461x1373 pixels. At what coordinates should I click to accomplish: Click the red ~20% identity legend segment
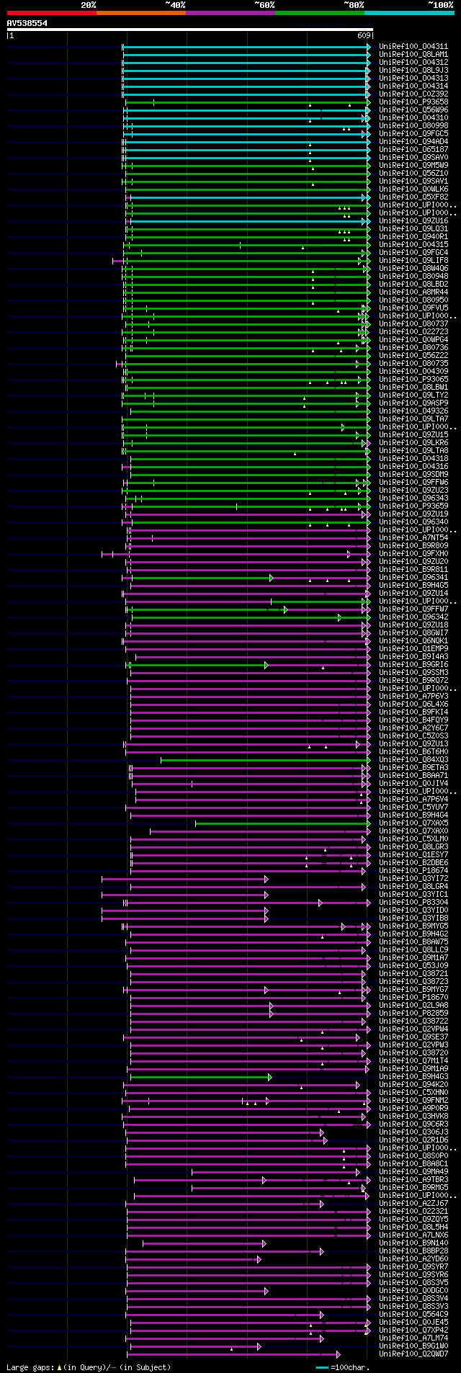click(x=52, y=13)
